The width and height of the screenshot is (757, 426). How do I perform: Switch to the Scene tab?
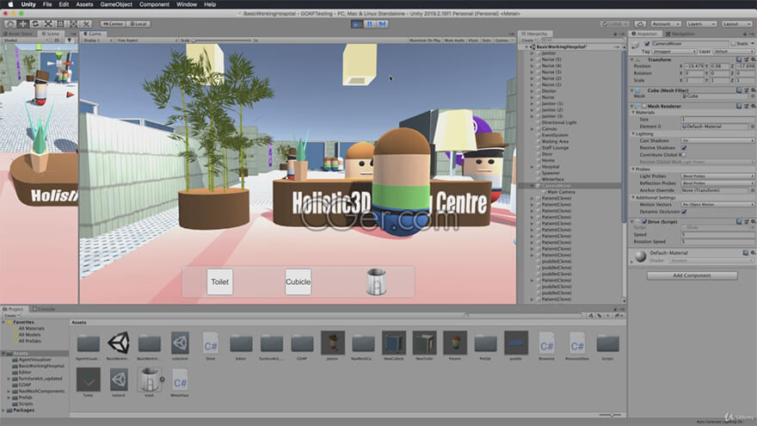[x=50, y=34]
